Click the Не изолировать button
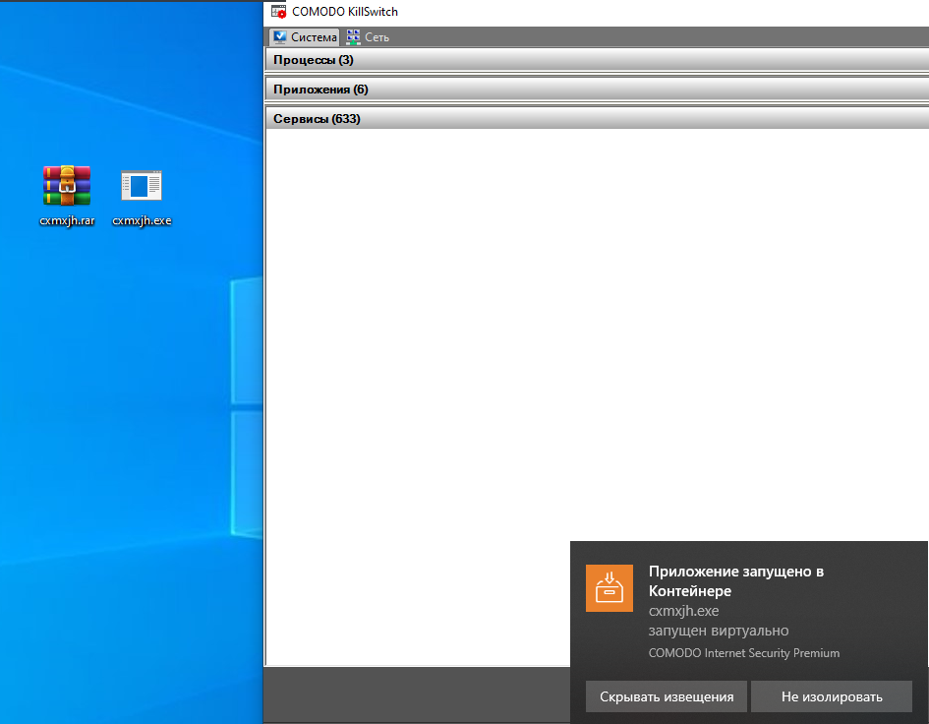 tap(832, 696)
